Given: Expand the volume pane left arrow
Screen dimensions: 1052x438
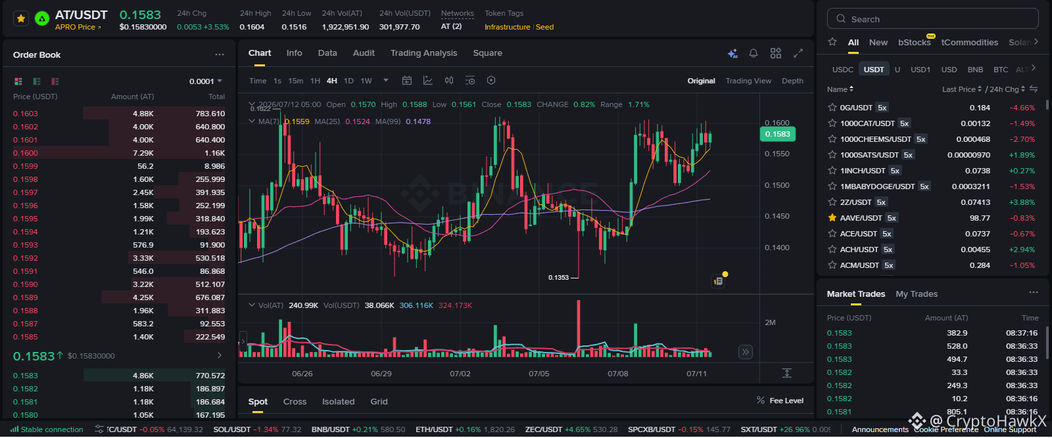Looking at the screenshot, I should (x=243, y=341).
